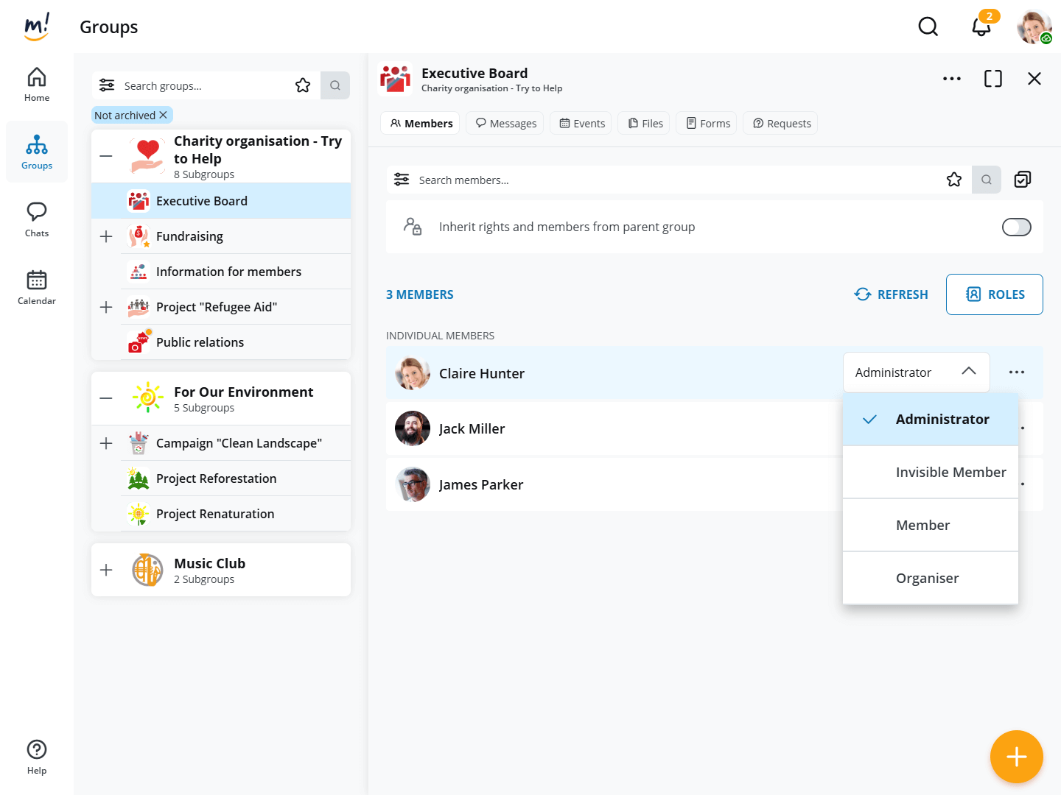1061x795 pixels.
Task: Go to Calendar in the sidebar
Action: point(37,287)
